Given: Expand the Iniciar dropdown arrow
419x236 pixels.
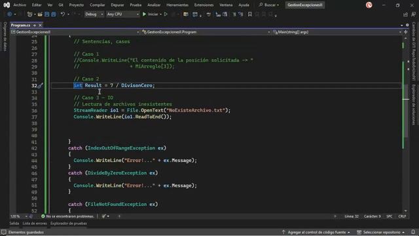Looking at the screenshot, I should click(160, 14).
